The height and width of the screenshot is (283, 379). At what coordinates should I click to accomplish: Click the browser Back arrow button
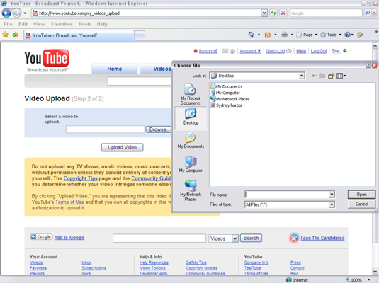click(6, 13)
